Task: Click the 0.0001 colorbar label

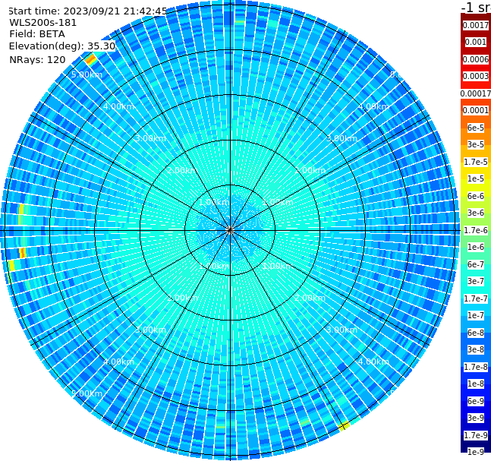Action: [476, 110]
